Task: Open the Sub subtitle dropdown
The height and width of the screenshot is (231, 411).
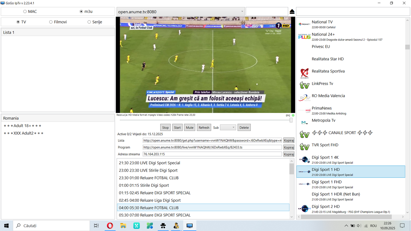Action: (228, 127)
